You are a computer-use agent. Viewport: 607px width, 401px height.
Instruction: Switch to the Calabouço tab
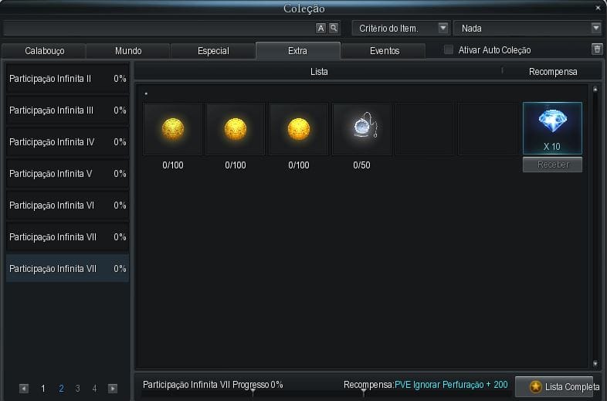point(44,51)
